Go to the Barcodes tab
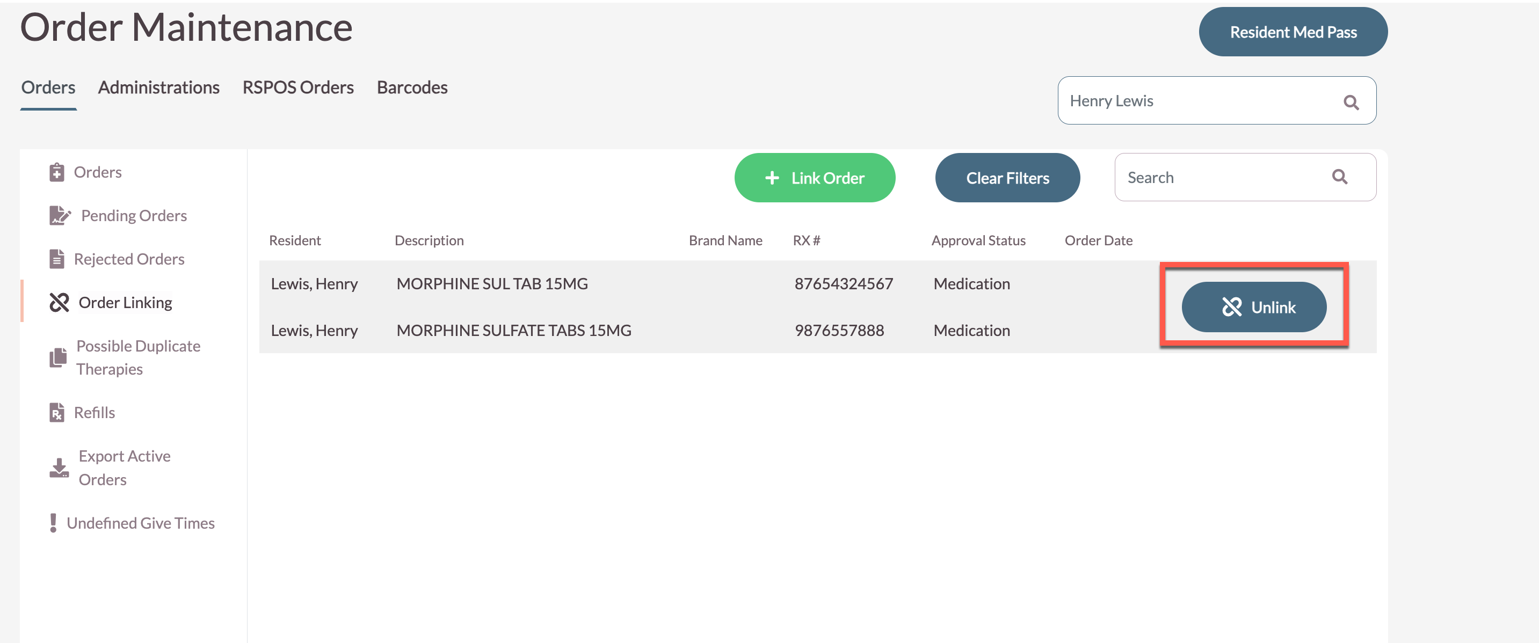Image resolution: width=1539 pixels, height=643 pixels. click(412, 88)
